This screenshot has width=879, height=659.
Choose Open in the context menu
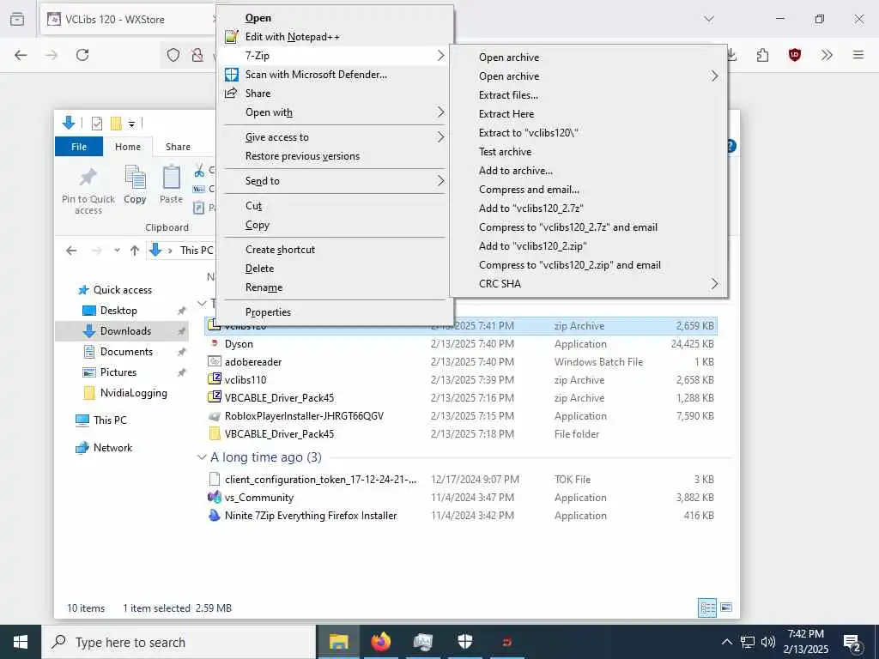[x=335, y=18]
